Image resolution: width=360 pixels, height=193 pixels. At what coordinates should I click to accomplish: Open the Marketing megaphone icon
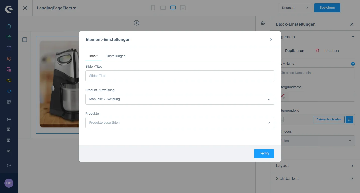coord(9,80)
